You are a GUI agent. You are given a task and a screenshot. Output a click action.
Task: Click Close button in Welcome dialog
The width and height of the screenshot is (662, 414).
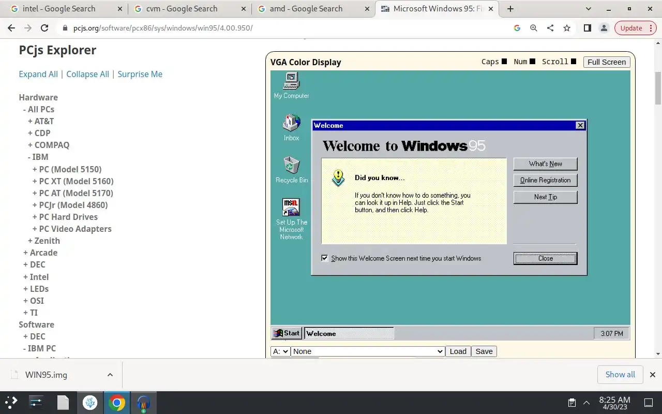pyautogui.click(x=545, y=258)
